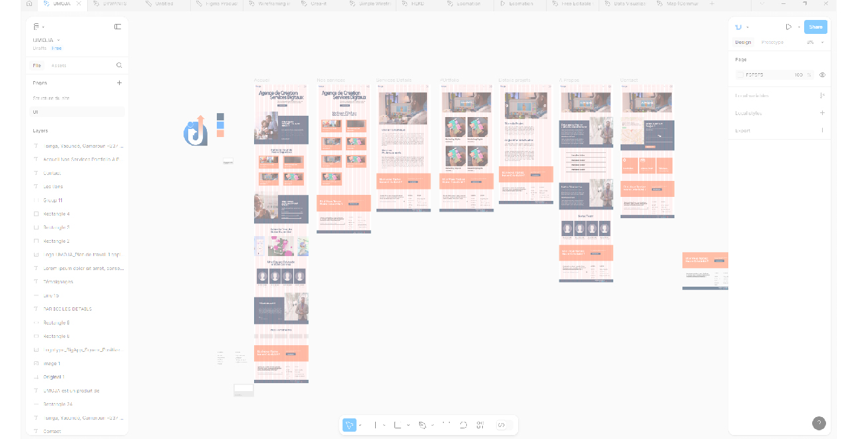Viewport: 862px width, 439px height.
Task: Open the zoom level dropdown
Action: 815,43
